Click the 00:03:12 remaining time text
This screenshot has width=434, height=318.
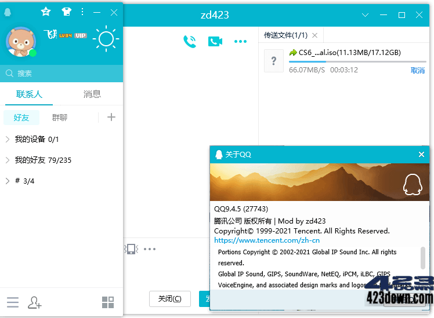344,70
